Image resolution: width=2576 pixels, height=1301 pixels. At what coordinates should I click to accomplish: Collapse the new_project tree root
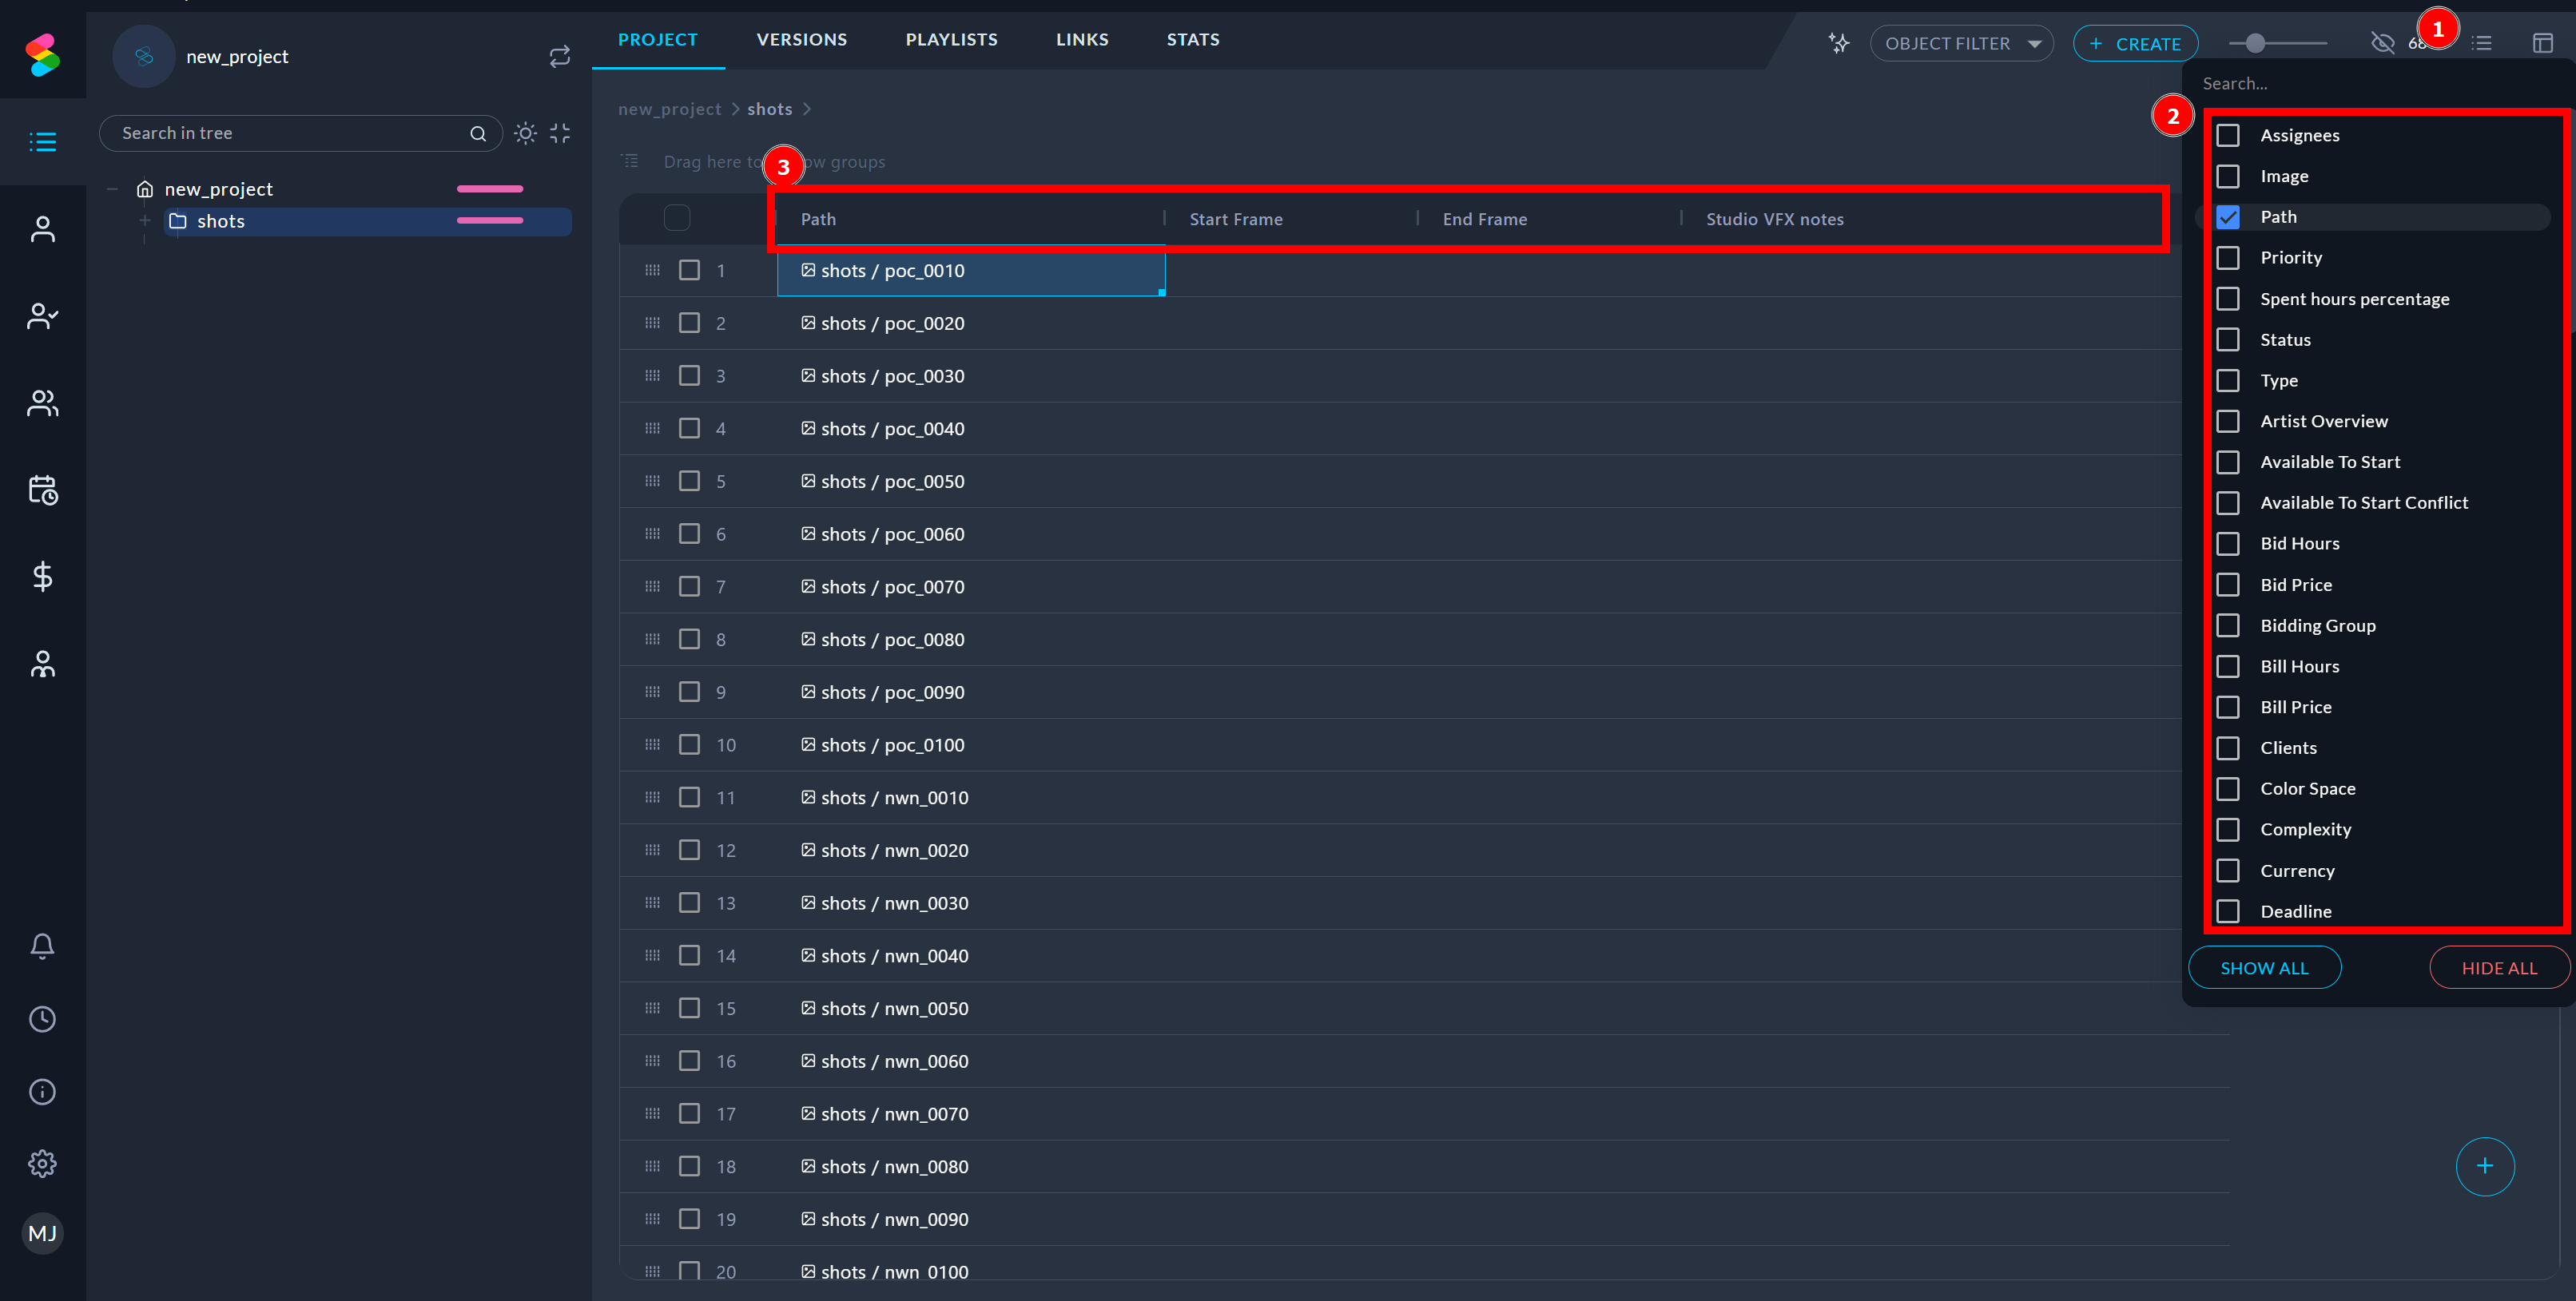(x=113, y=188)
